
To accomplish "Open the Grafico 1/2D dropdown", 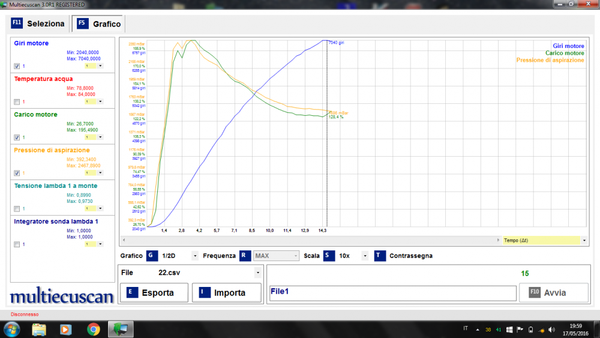I will pos(195,256).
